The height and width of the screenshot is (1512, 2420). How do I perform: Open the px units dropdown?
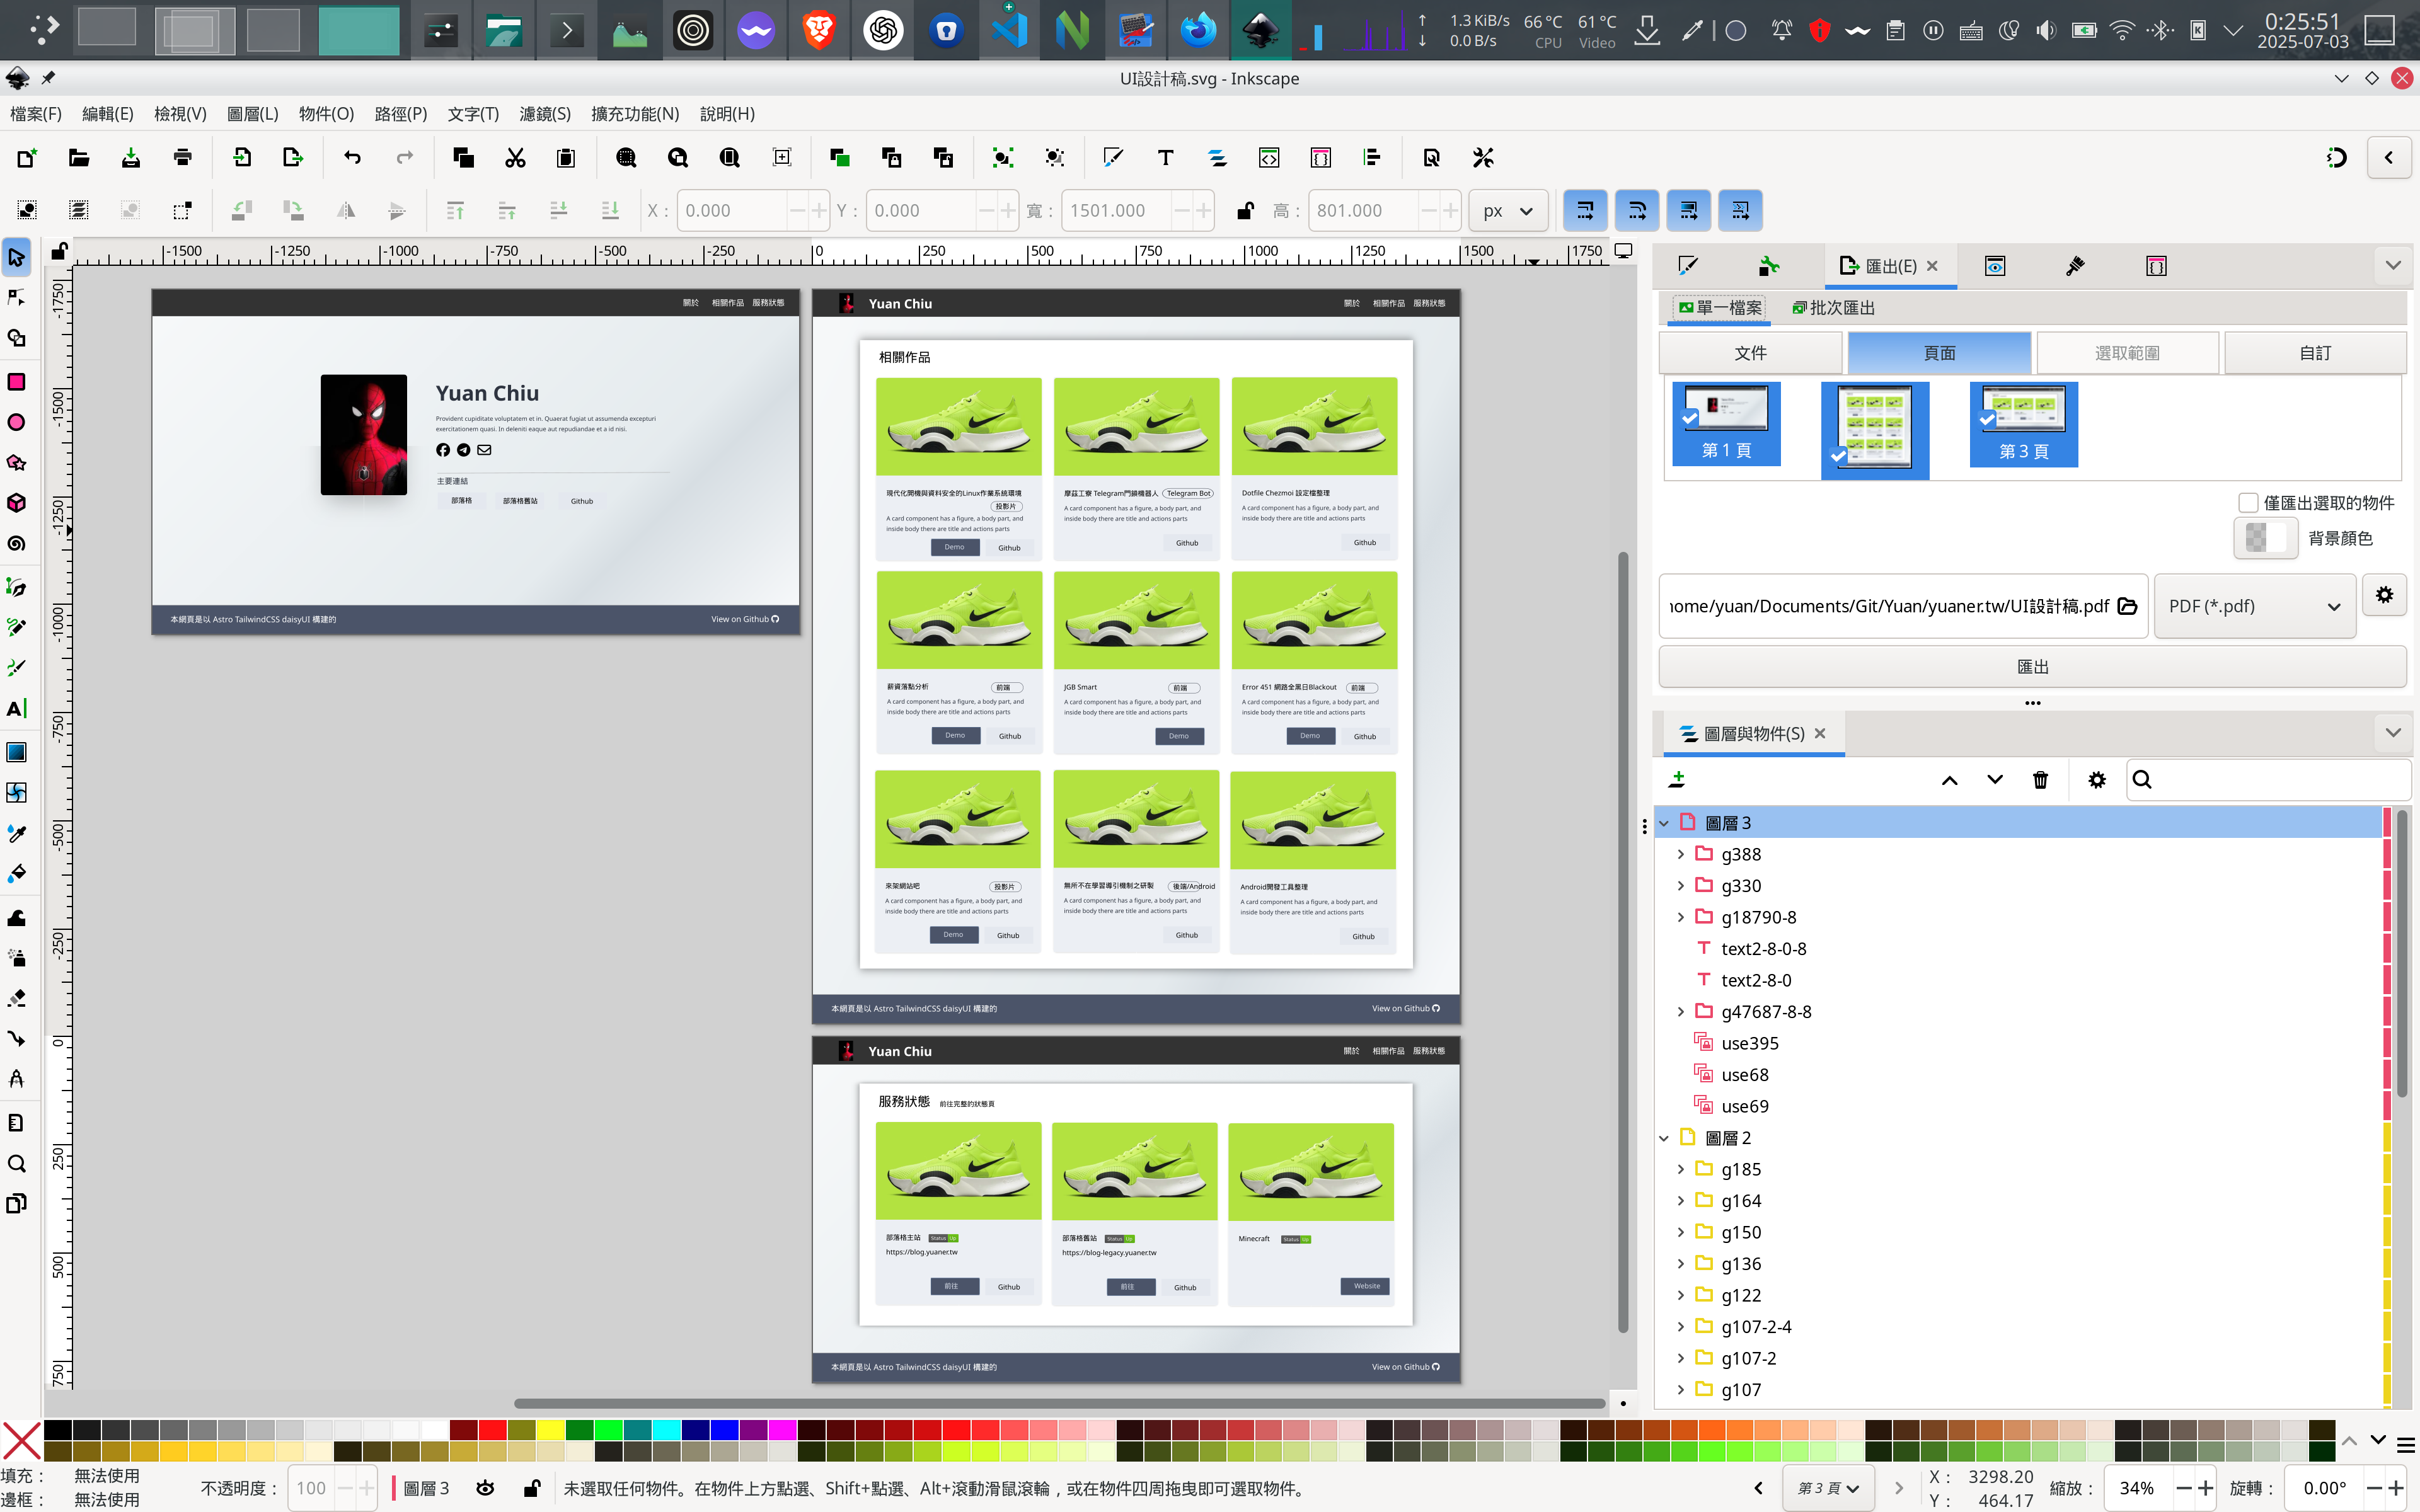coord(1508,211)
